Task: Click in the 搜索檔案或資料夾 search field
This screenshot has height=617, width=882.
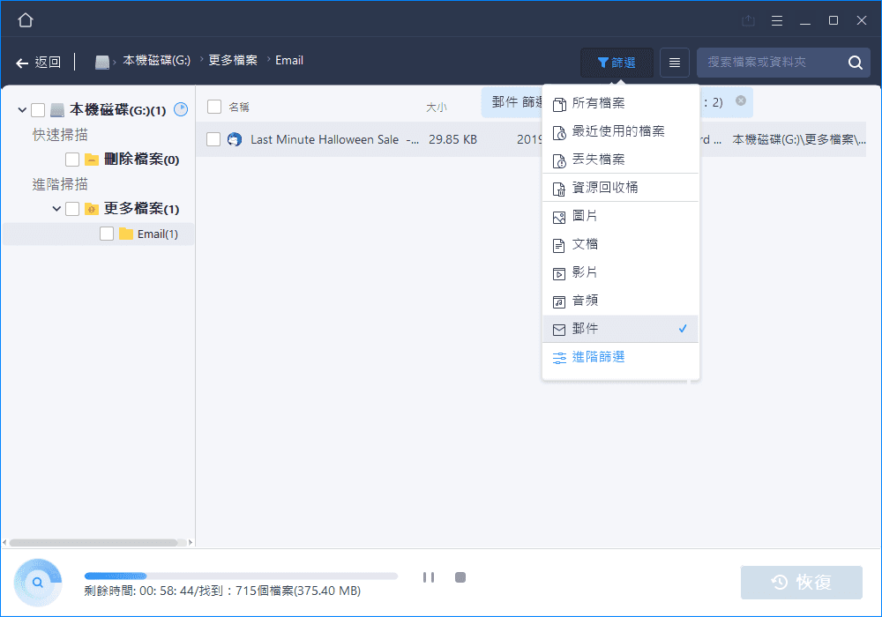Action: click(767, 63)
